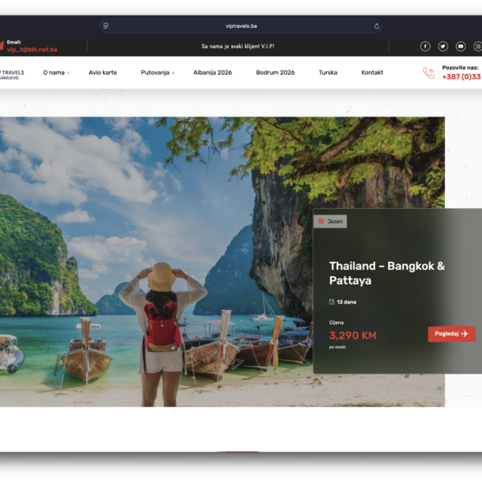Viewport: 482px width, 482px height.
Task: Open the YouTube social icon
Action: [460, 47]
